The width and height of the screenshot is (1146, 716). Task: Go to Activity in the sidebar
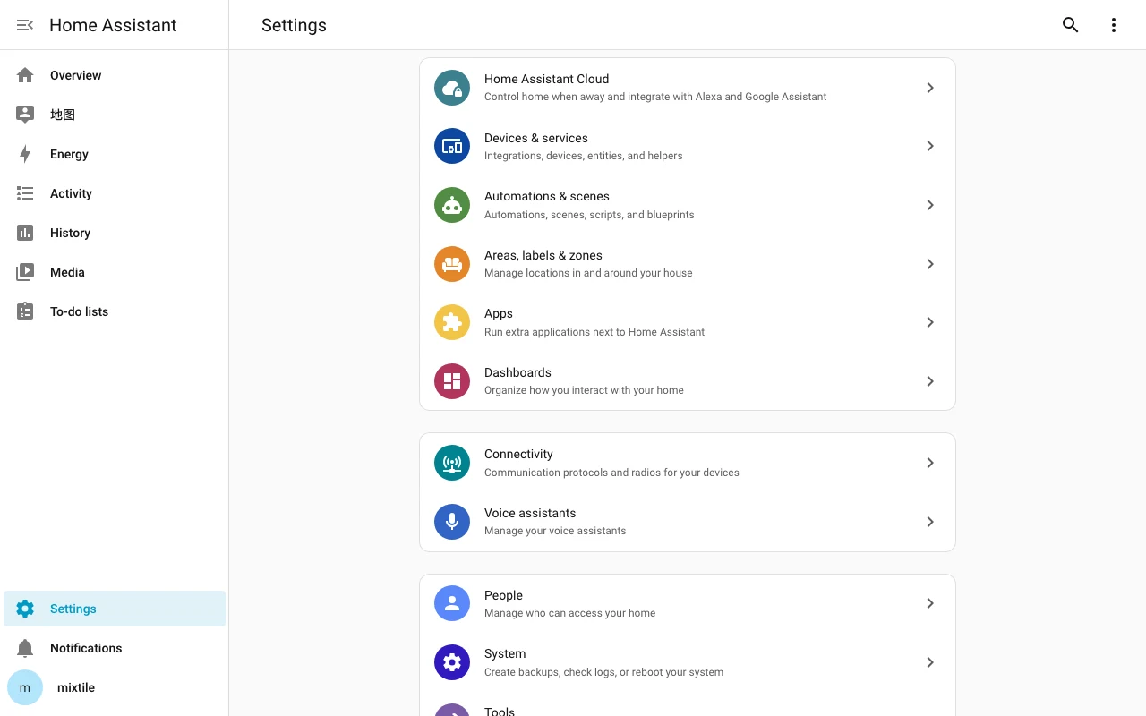115,193
